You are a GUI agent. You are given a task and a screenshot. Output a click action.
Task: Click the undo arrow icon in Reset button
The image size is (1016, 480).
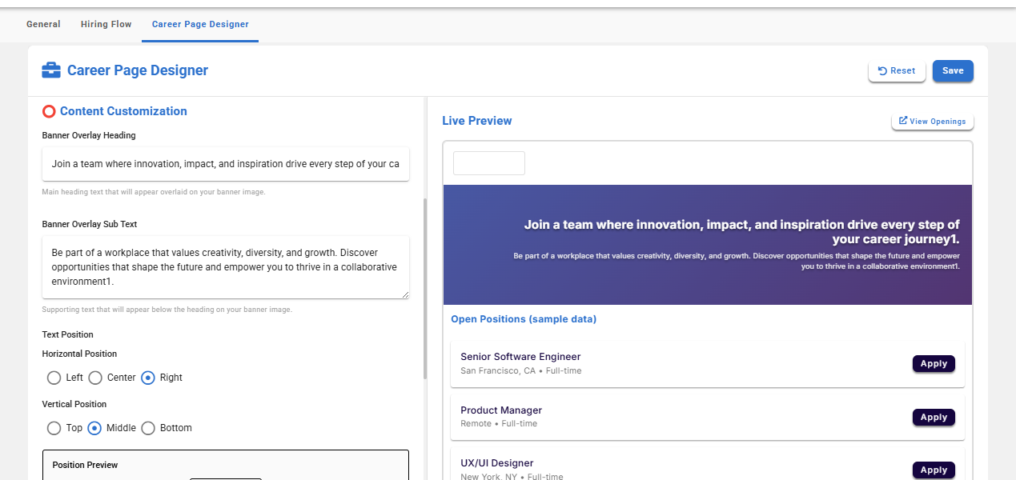coord(882,70)
